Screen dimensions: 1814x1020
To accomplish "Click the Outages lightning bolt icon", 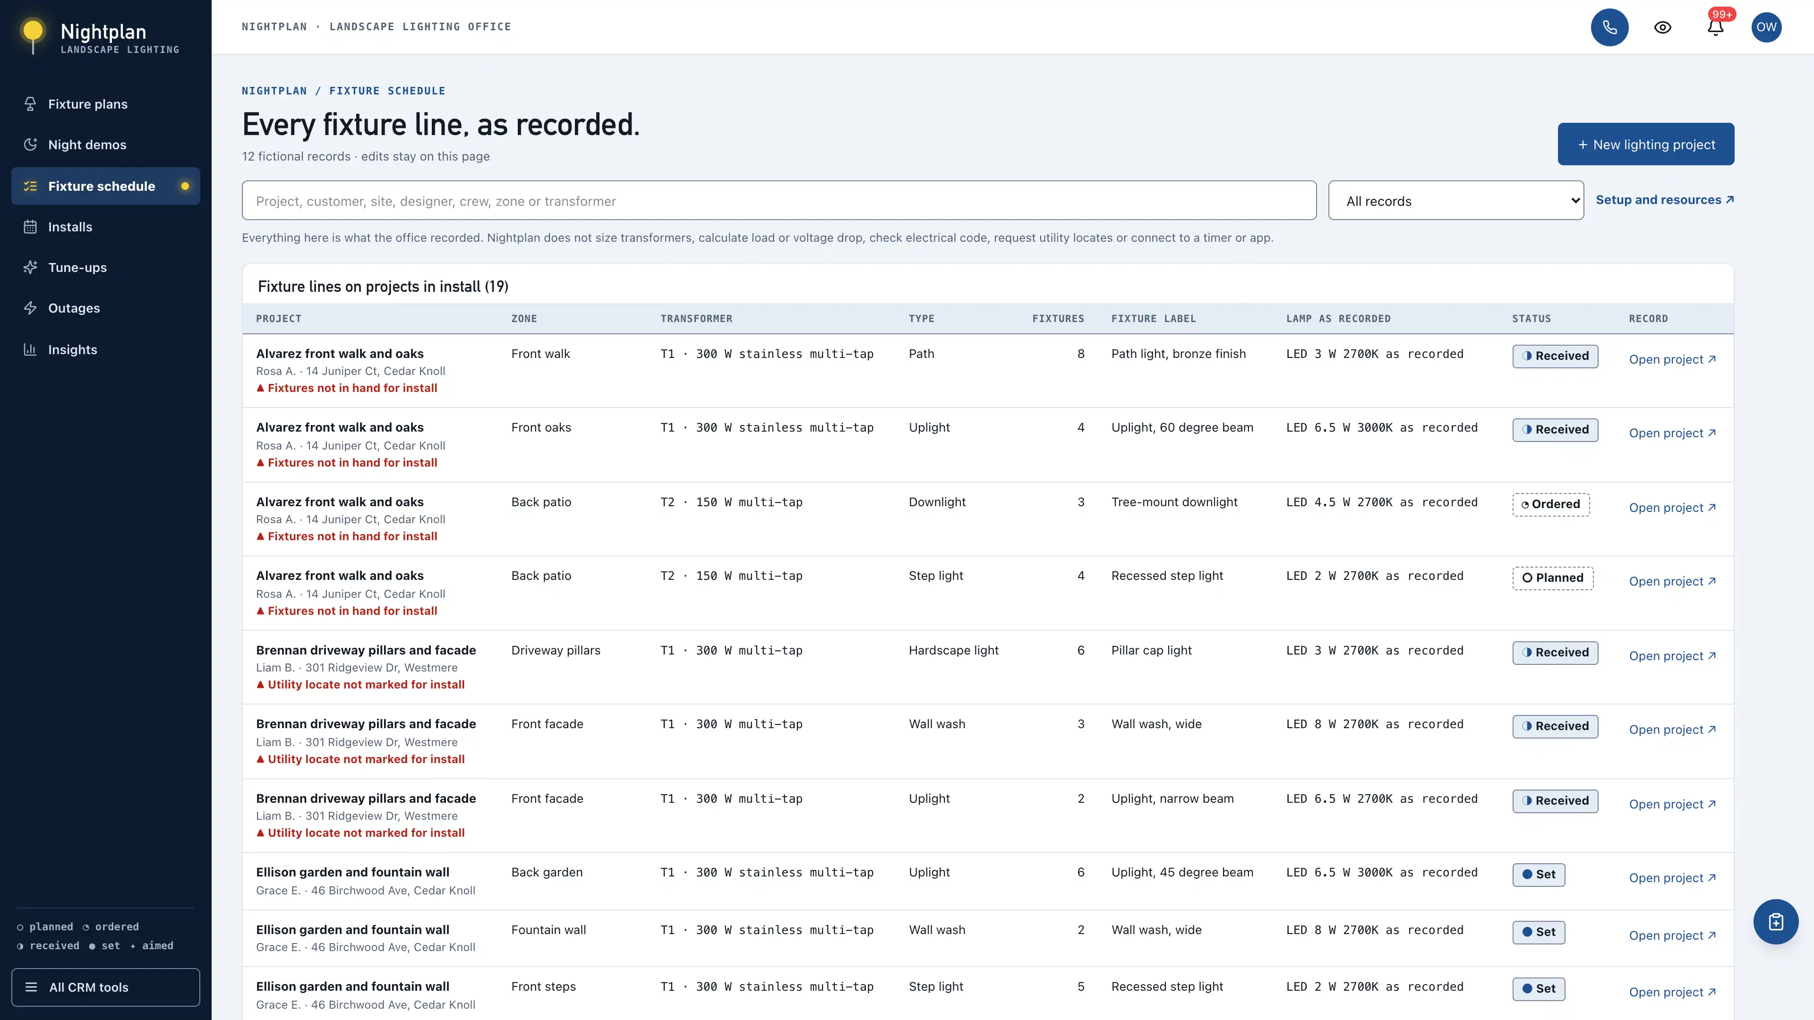I will (30, 308).
